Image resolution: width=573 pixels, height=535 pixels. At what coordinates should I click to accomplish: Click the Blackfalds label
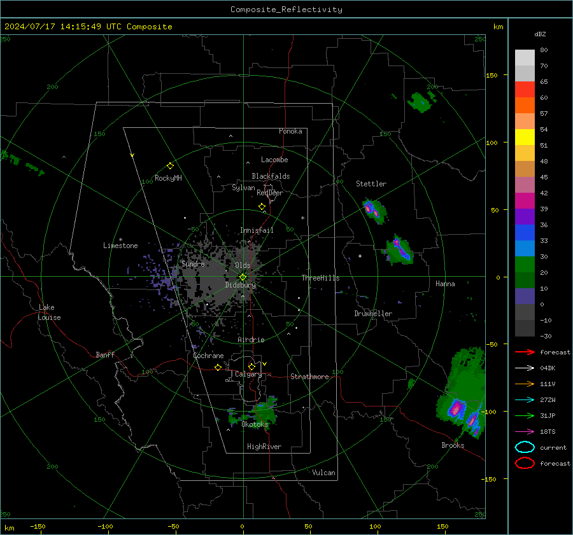[x=271, y=176]
